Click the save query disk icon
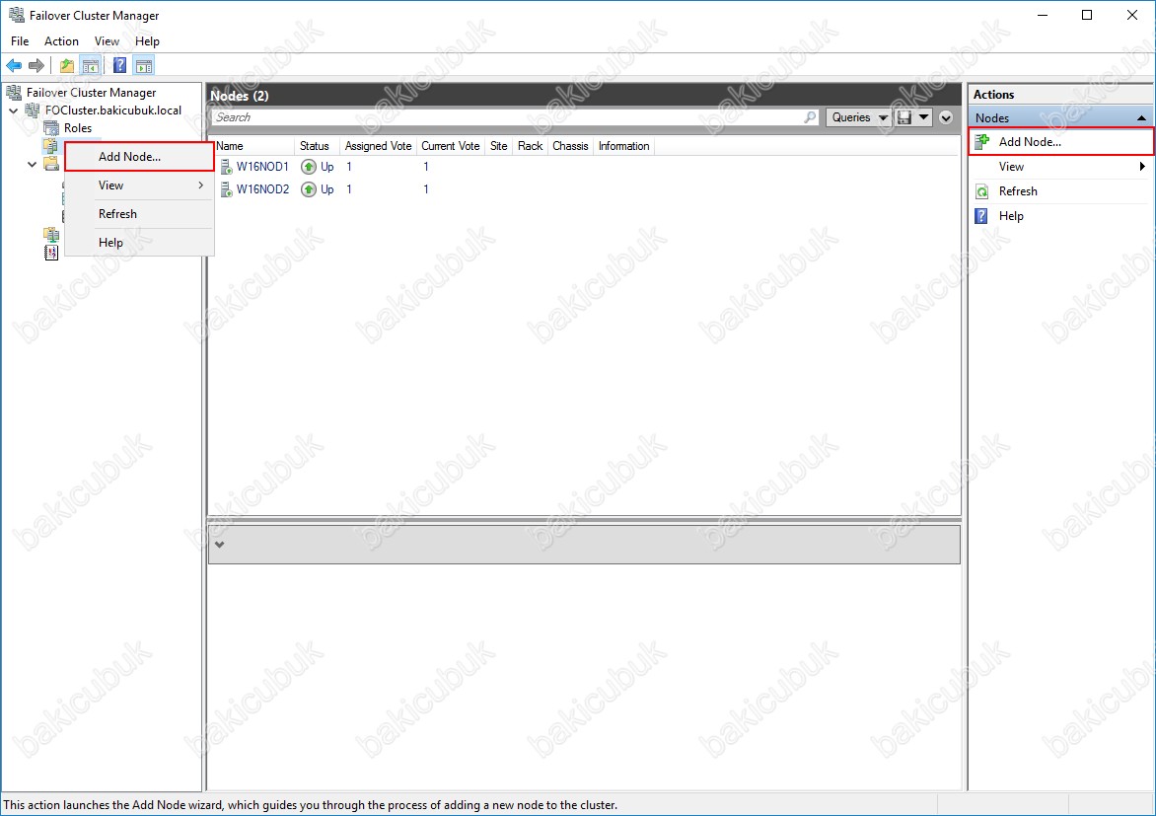Image resolution: width=1156 pixels, height=816 pixels. (x=903, y=117)
